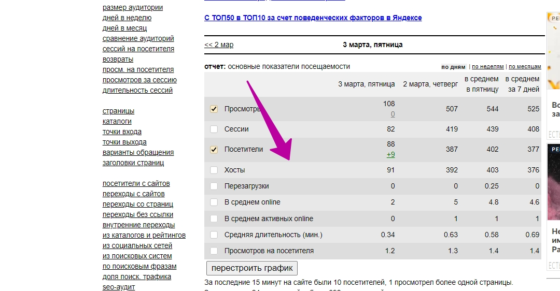
Task: Check Средняя длительность (мин.) checkbox
Action: pyautogui.click(x=214, y=235)
